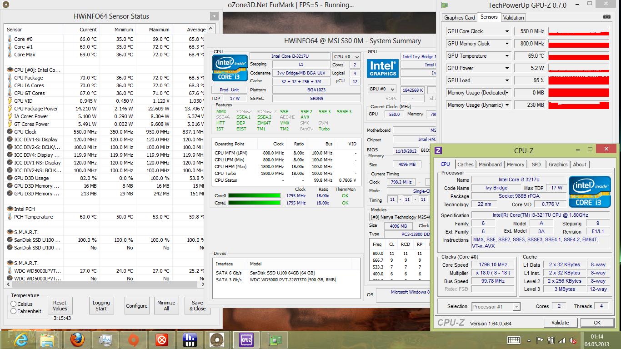Open Internet Explorer from the taskbar
The height and width of the screenshot is (349, 621).
point(21,339)
